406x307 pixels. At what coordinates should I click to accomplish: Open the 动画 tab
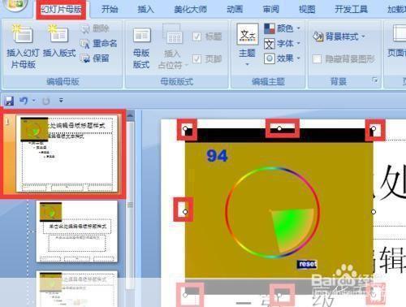(x=235, y=10)
